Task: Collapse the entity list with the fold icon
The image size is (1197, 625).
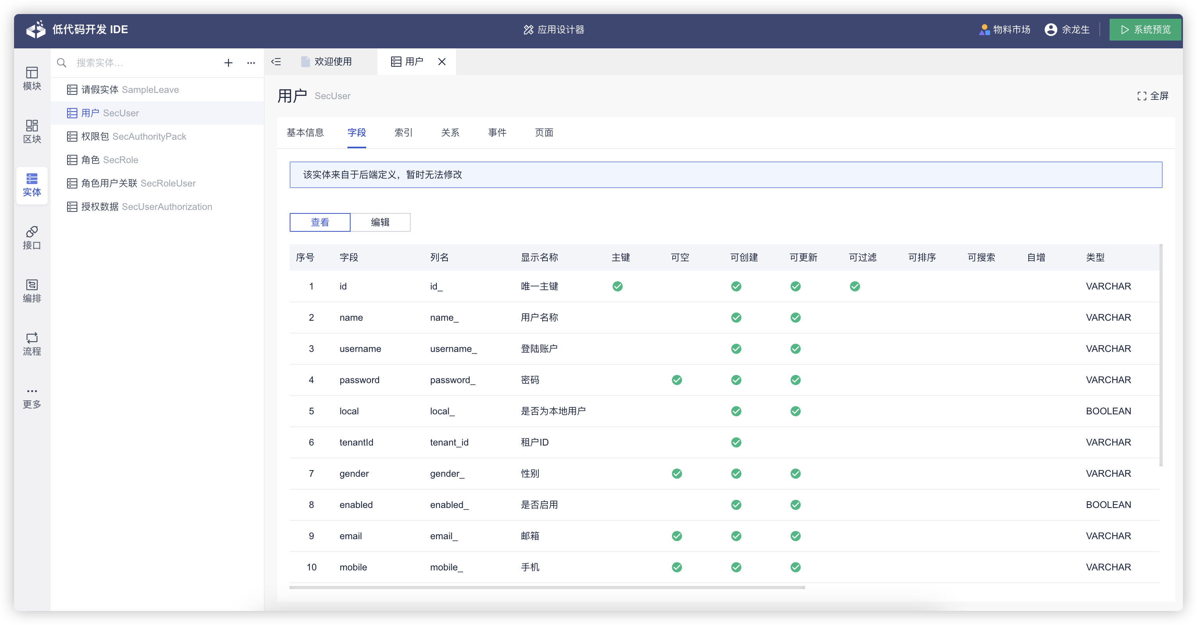Action: pos(276,62)
